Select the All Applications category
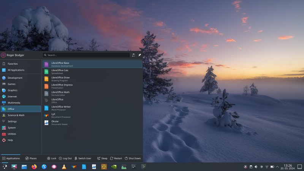This screenshot has height=171, width=304. tap(21, 70)
